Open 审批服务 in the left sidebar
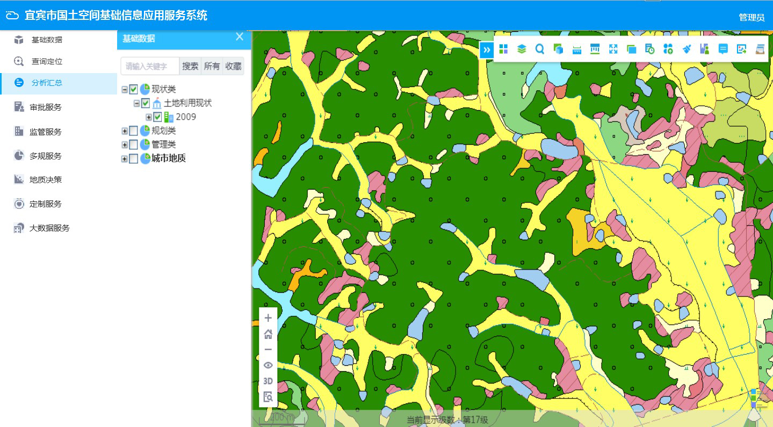The height and width of the screenshot is (427, 773). coord(59,107)
